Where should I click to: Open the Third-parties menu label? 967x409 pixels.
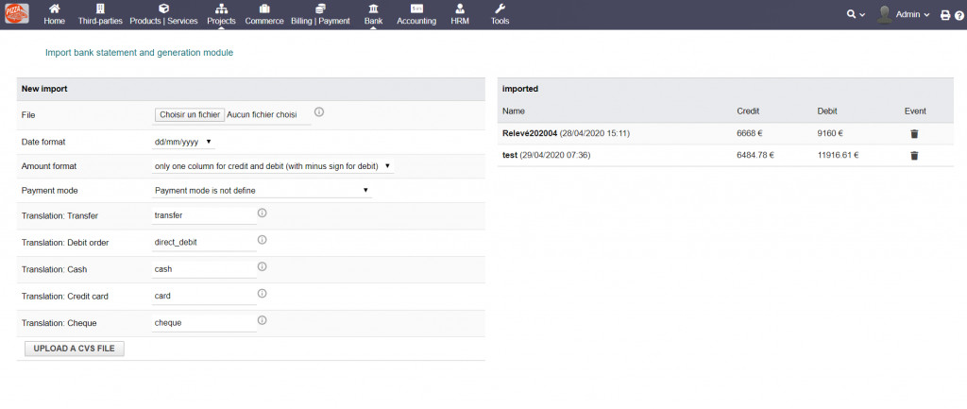tap(100, 21)
